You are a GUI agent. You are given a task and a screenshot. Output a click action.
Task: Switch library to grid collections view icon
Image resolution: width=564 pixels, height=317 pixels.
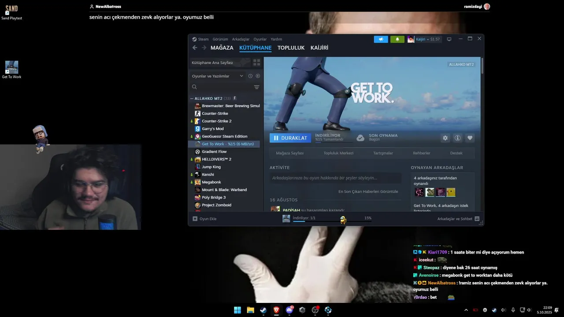point(256,63)
